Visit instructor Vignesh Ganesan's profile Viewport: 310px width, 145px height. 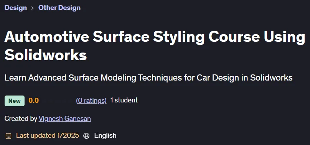pyautogui.click(x=65, y=119)
